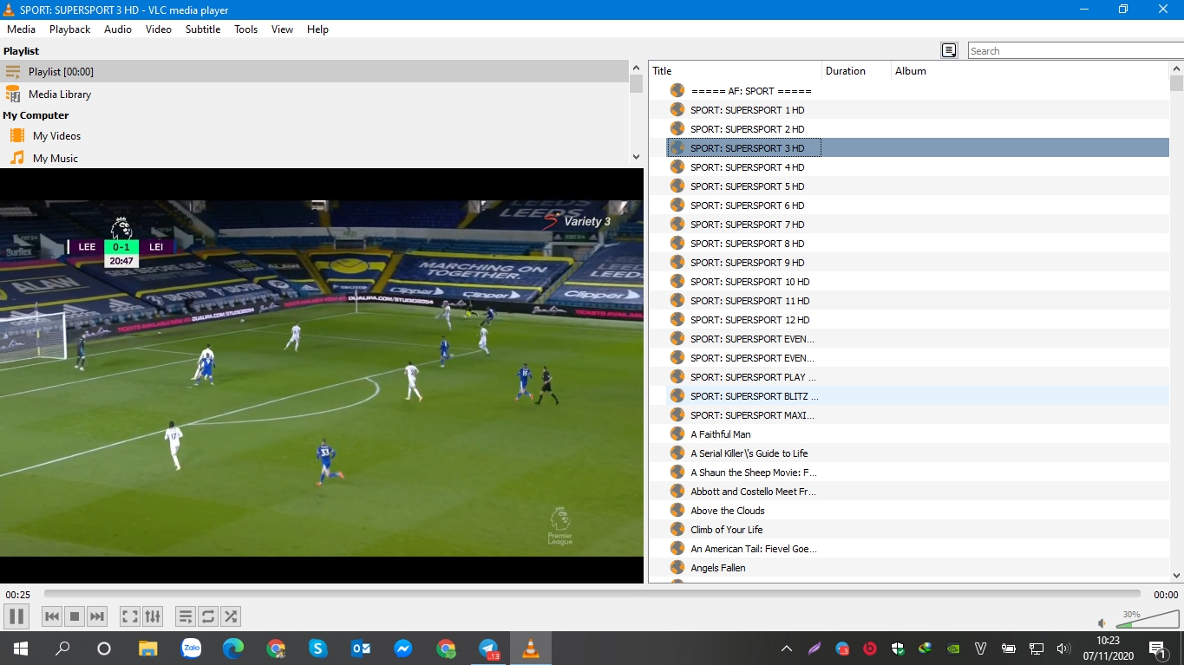Change the playlist view mode icon
This screenshot has height=665, width=1184.
click(x=949, y=50)
